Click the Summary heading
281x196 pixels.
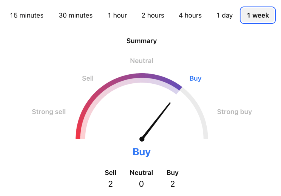(x=141, y=41)
